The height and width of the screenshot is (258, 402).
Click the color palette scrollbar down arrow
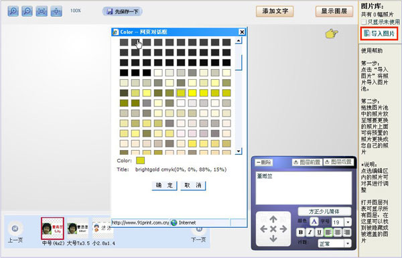tap(239, 151)
